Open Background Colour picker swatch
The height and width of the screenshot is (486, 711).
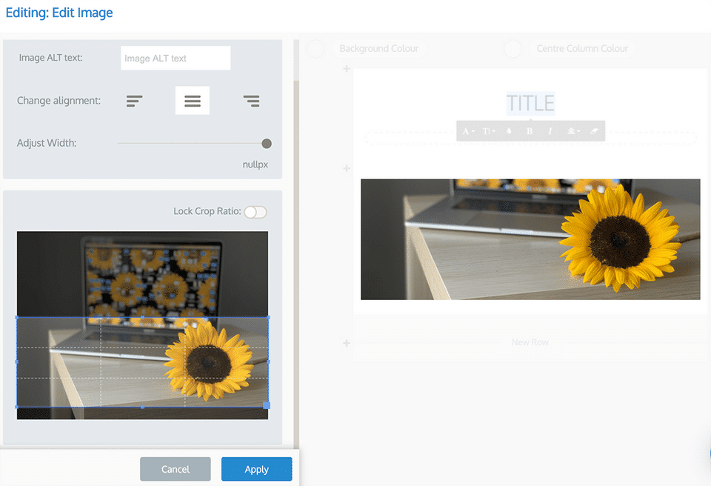tap(316, 49)
